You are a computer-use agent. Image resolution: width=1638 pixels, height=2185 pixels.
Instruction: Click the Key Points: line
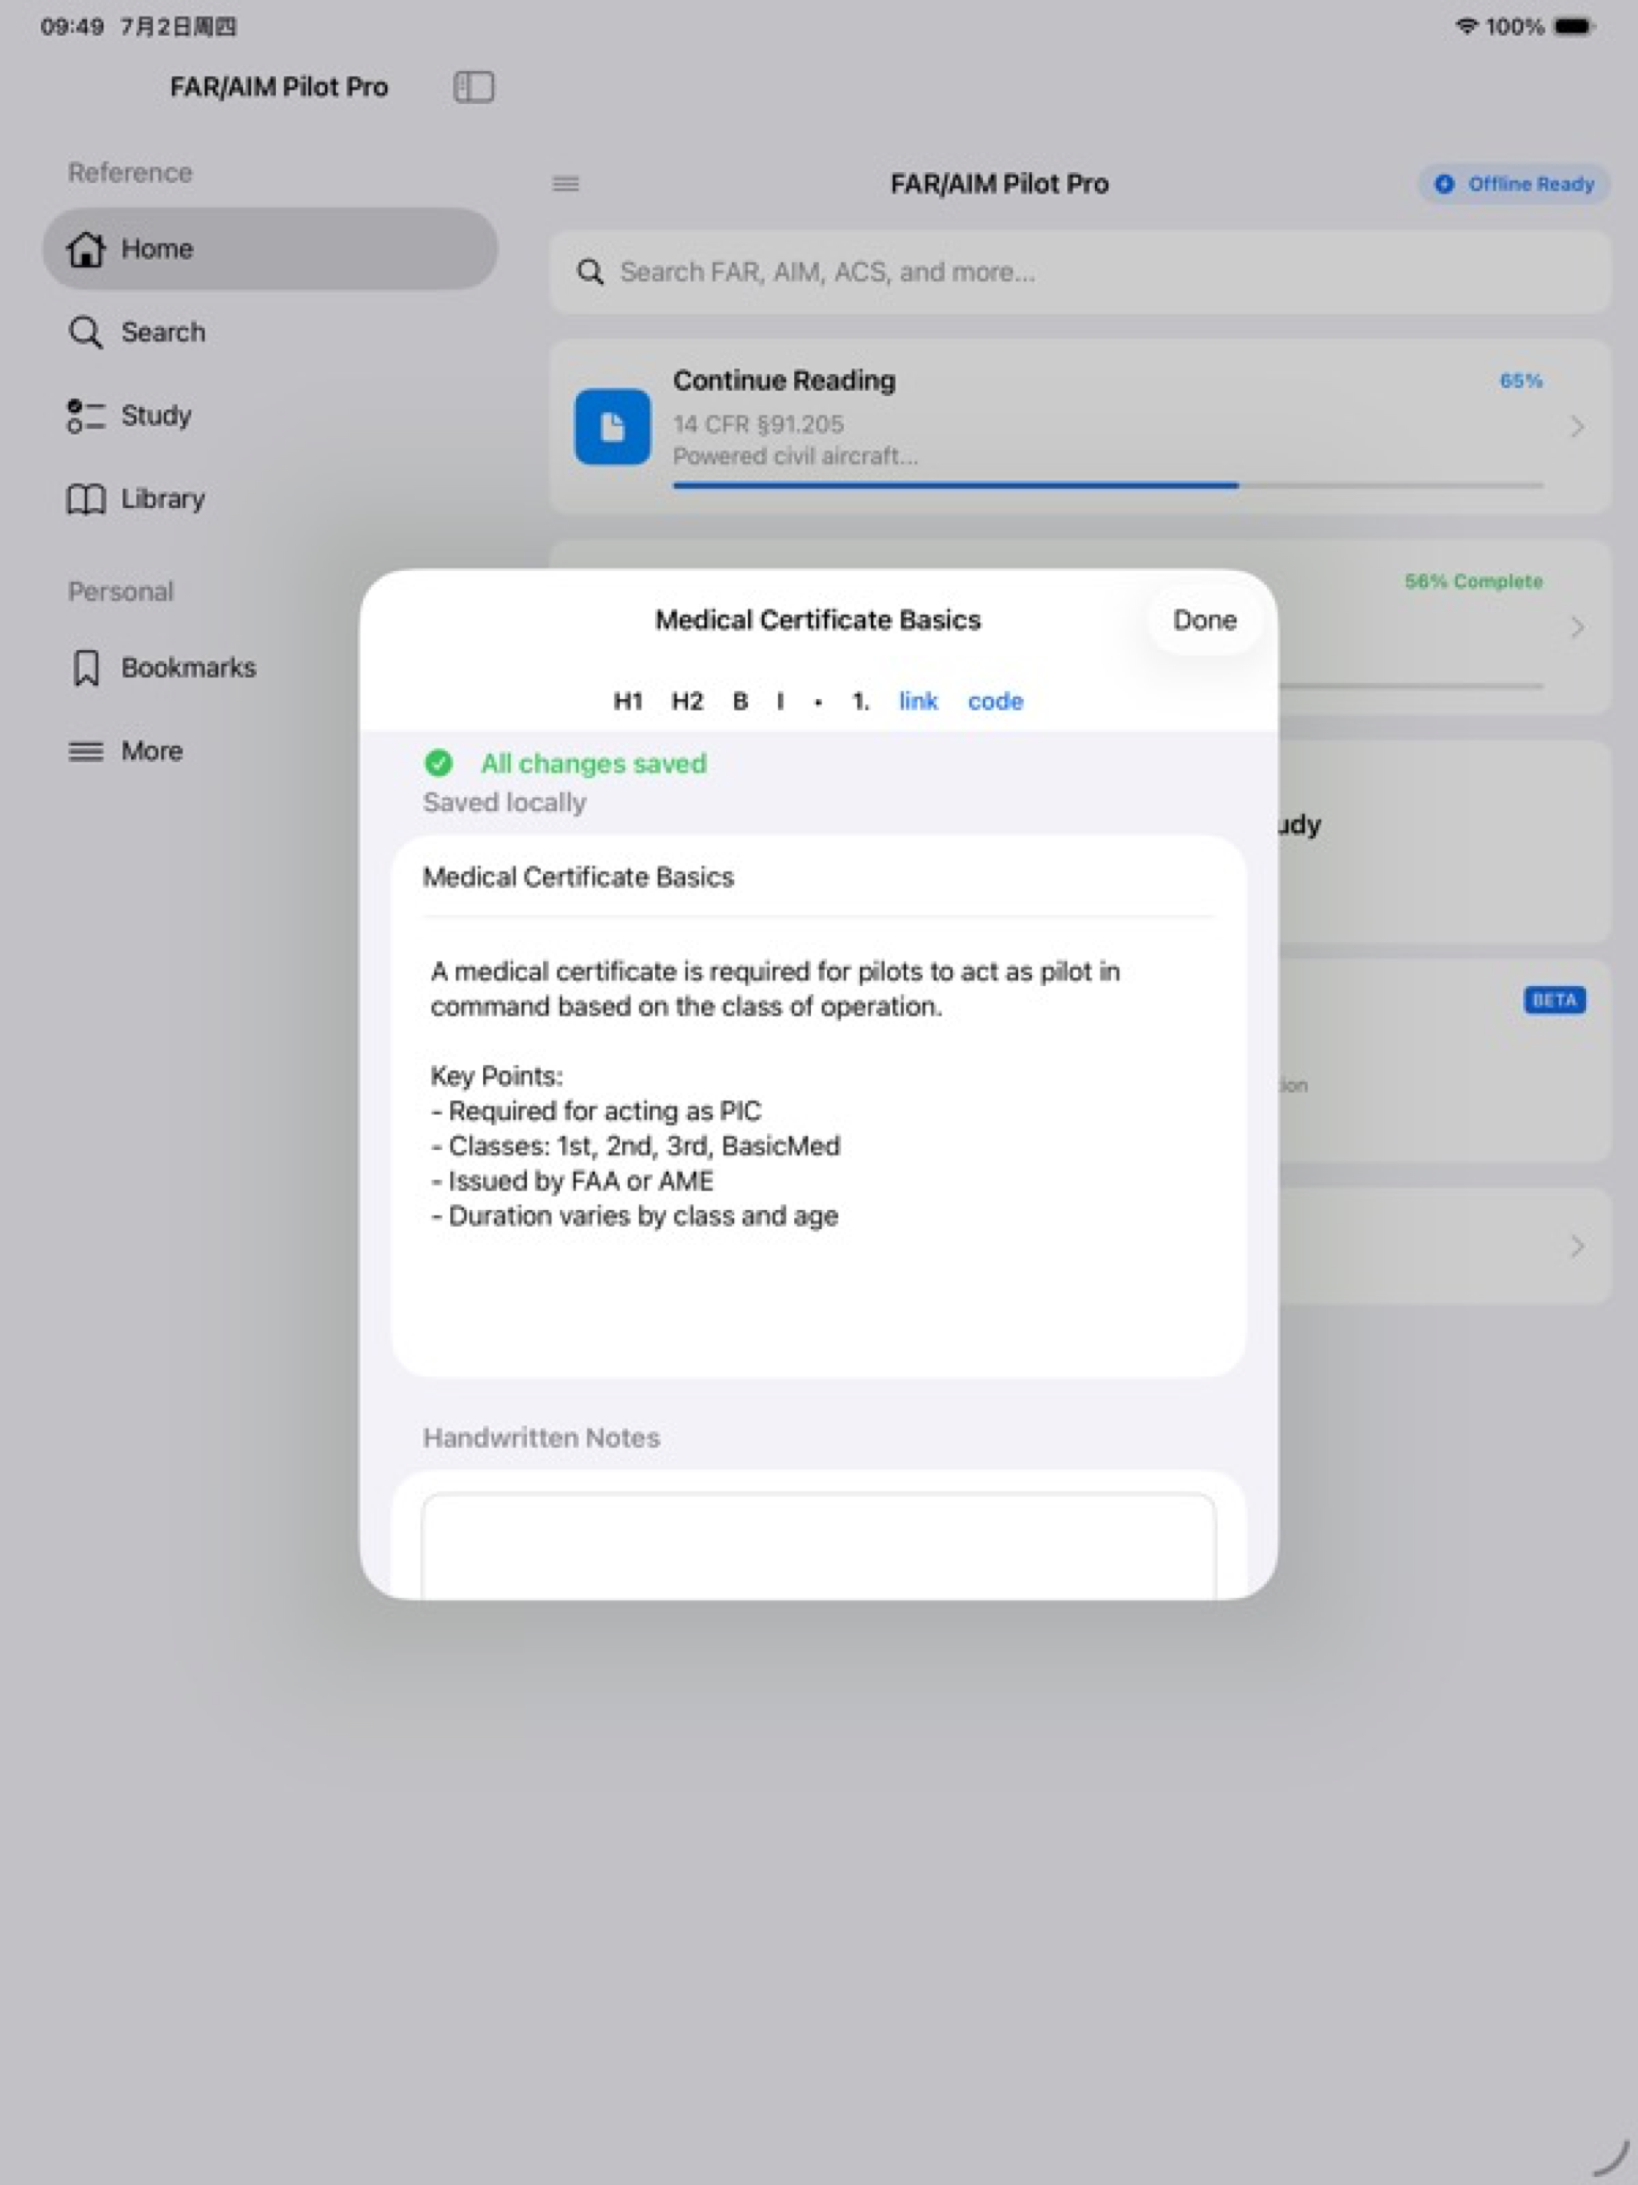(496, 1076)
